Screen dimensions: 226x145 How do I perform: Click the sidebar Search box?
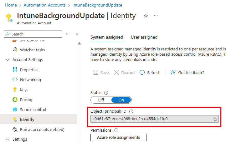pos(33,34)
